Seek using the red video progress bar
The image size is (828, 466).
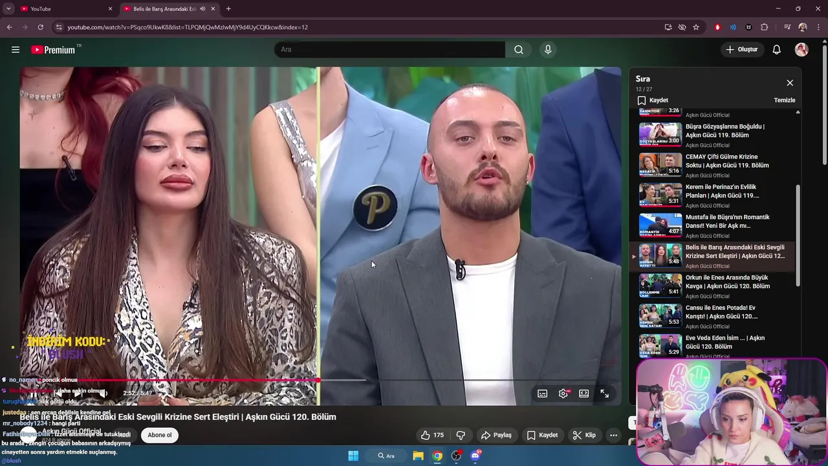[320, 381]
